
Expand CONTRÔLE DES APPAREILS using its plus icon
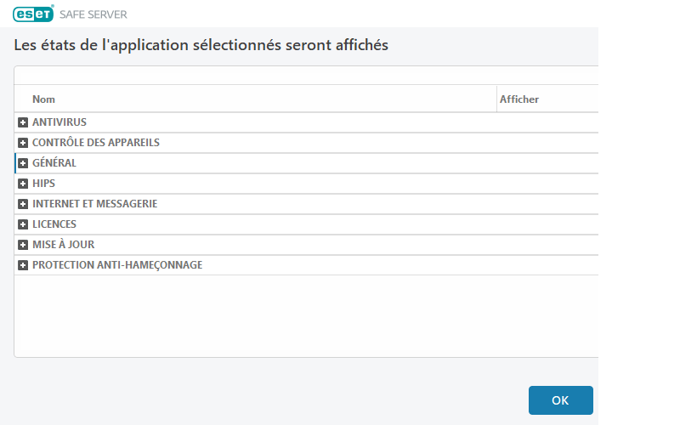point(23,143)
